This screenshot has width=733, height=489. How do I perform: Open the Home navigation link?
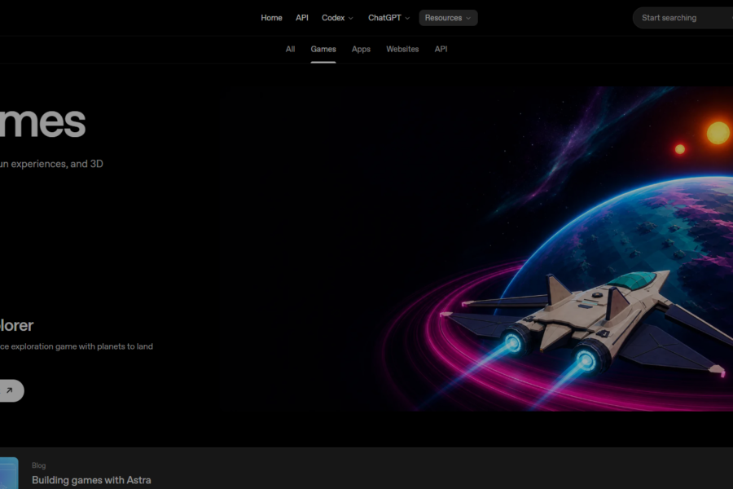pyautogui.click(x=271, y=18)
